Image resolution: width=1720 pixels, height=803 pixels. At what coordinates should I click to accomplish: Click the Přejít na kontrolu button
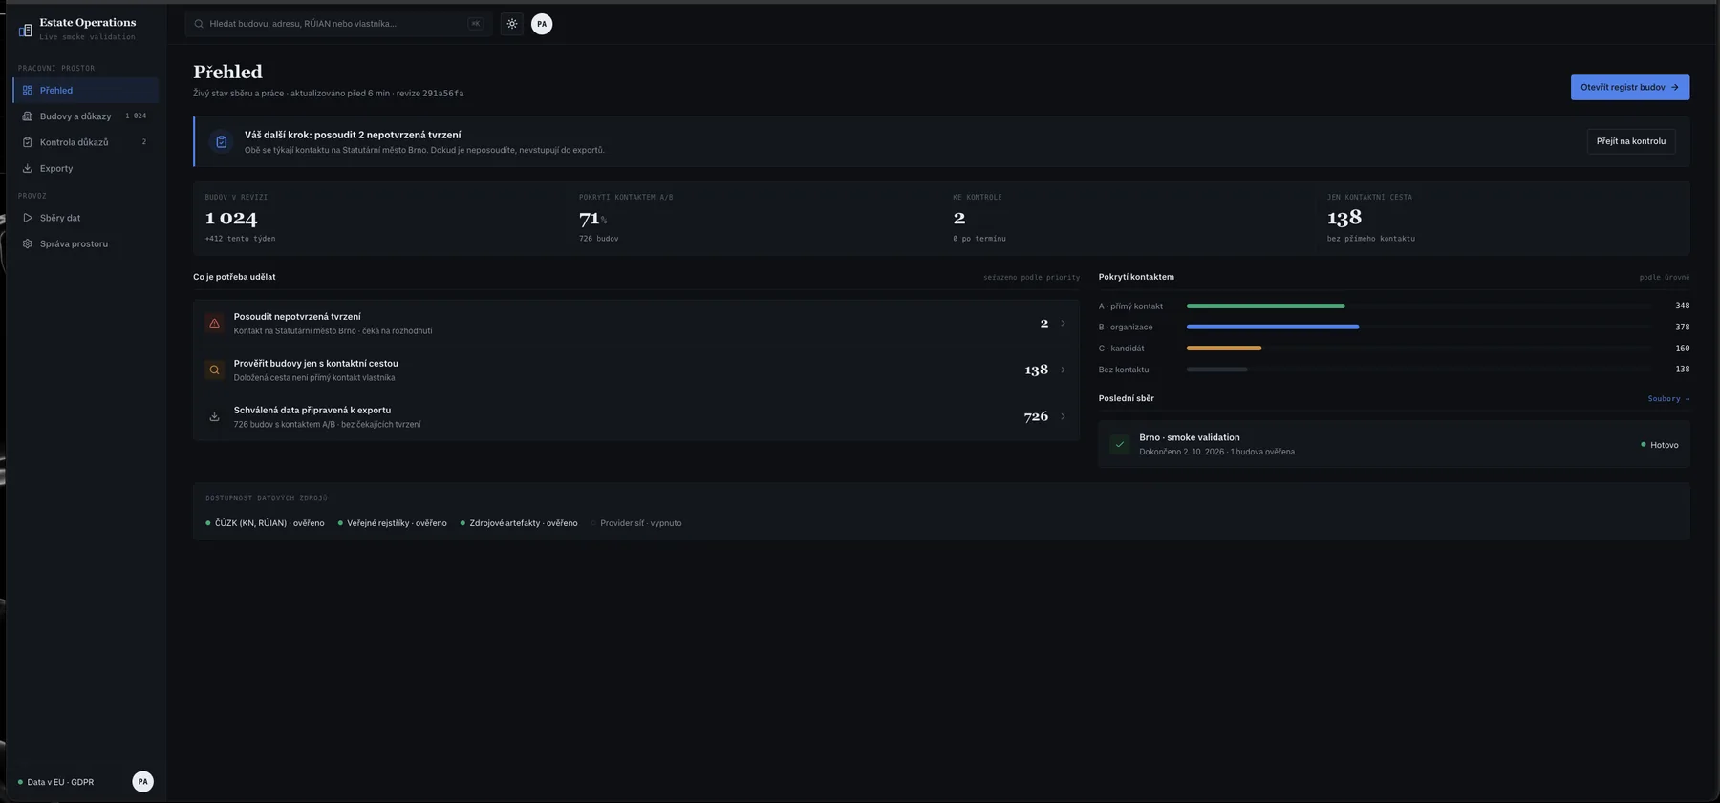1631,141
